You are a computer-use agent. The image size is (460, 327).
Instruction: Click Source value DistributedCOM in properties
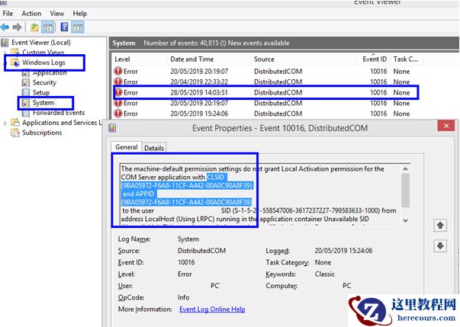point(202,251)
